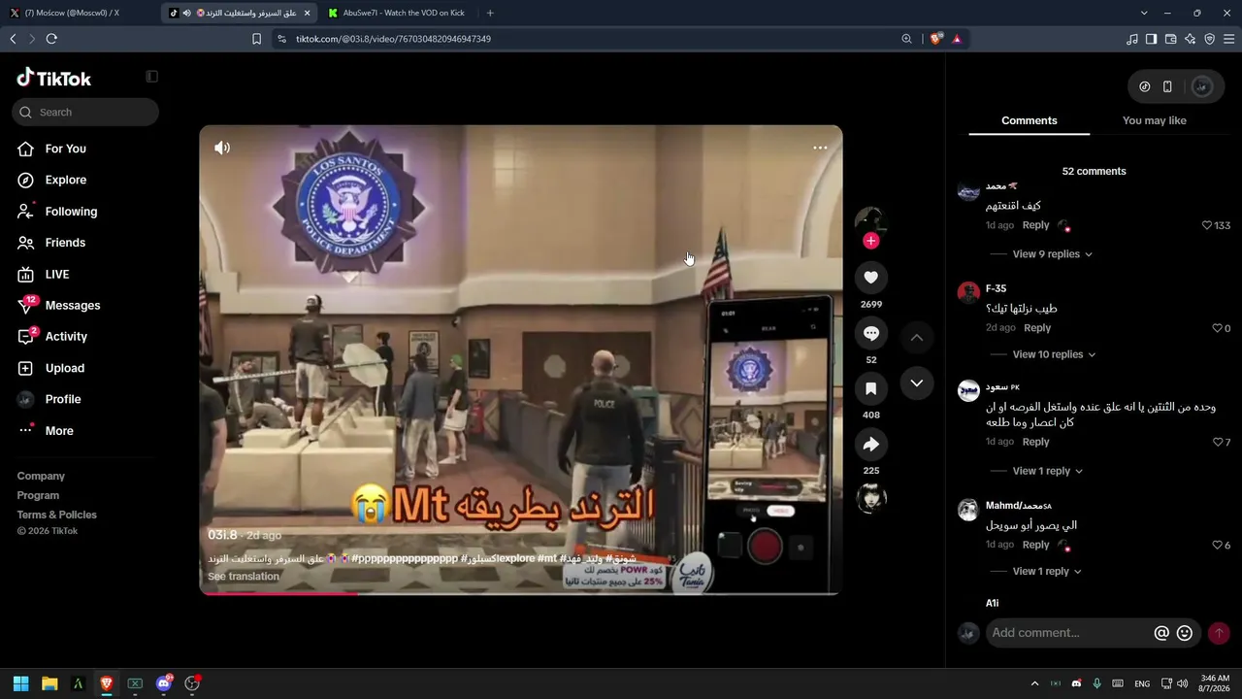Reply to Mahmd's comment
This screenshot has width=1242, height=699.
(x=1036, y=545)
